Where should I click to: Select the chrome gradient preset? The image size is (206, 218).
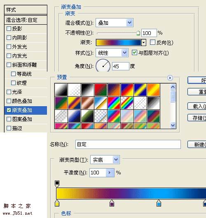coord(101,103)
